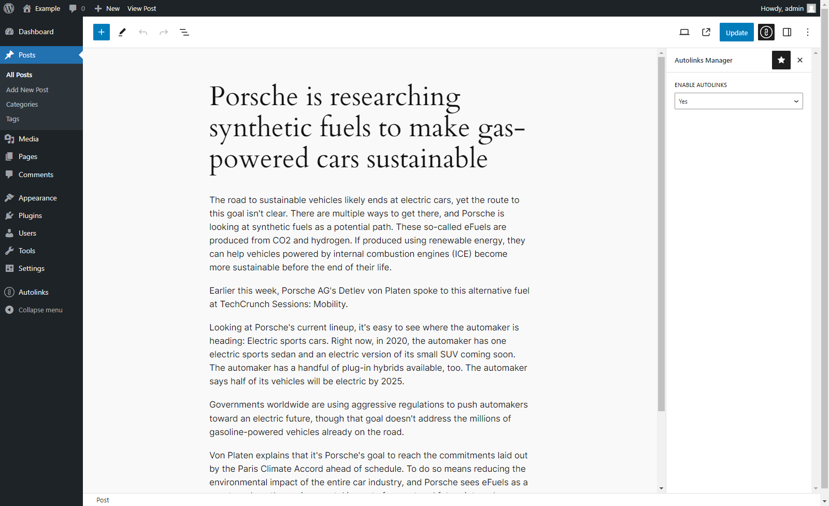The height and width of the screenshot is (506, 829).
Task: Open the Pages menu item
Action: pyautogui.click(x=41, y=156)
